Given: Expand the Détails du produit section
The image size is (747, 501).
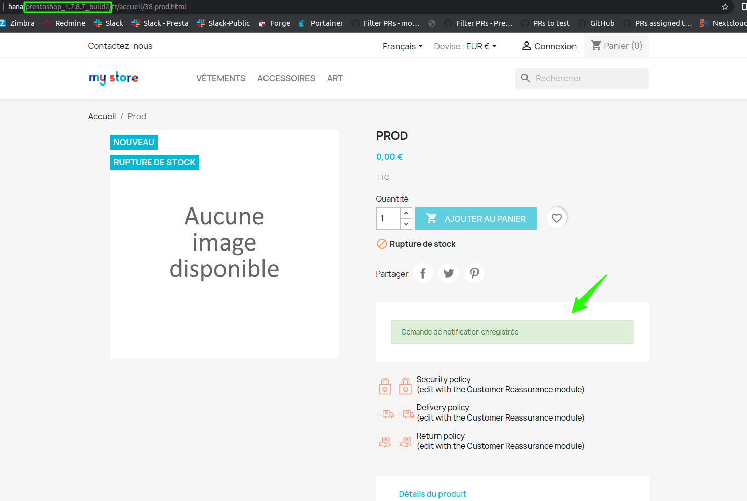Looking at the screenshot, I should [432, 493].
